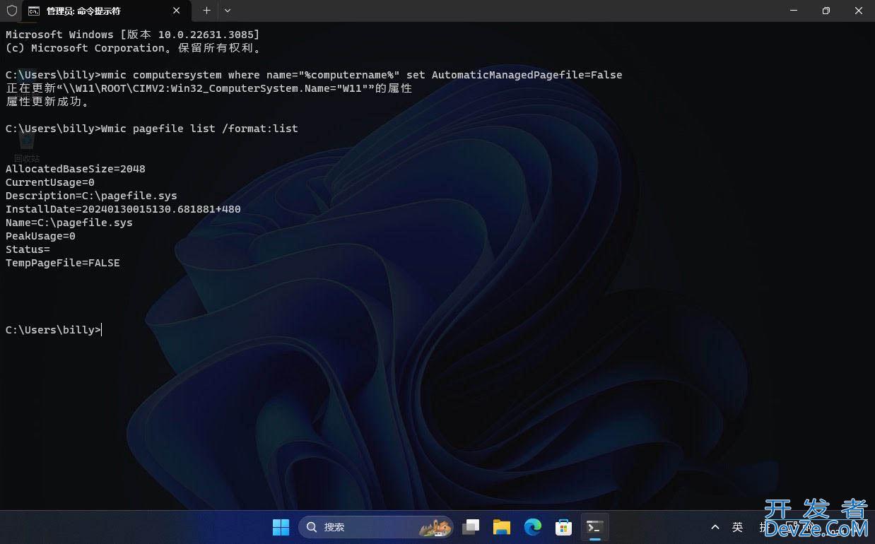875x544 pixels.
Task: Click the command prompt icon on the tab
Action: click(34, 11)
